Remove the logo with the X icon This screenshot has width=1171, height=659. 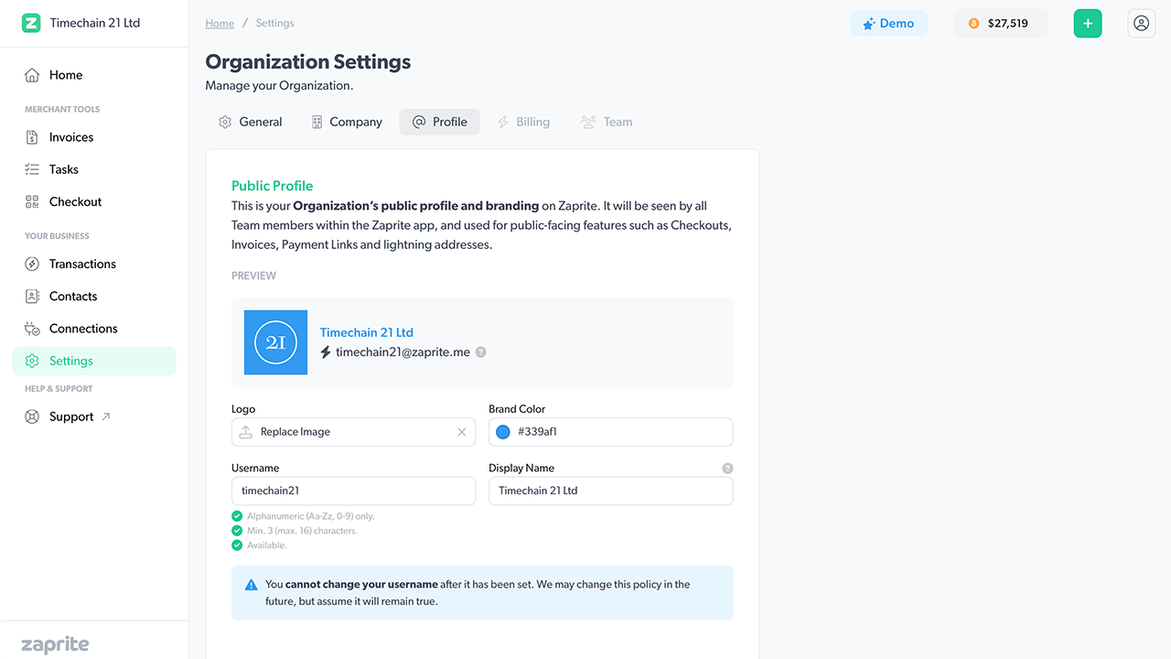[x=462, y=432]
